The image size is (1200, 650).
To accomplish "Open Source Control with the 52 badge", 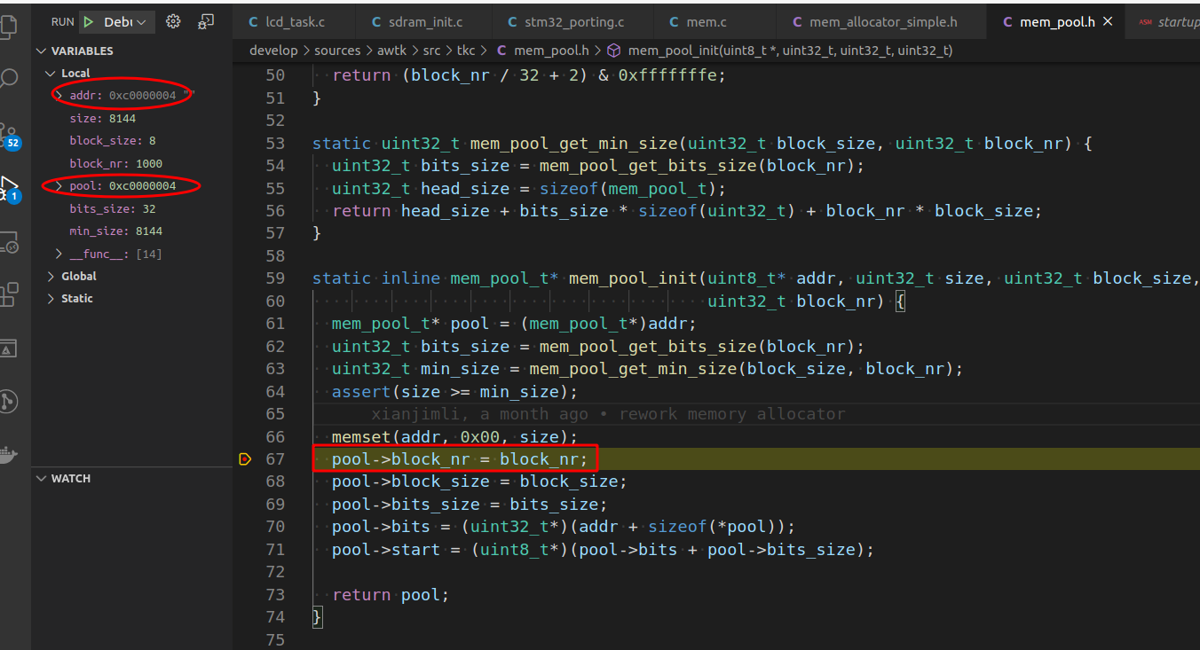I will tap(9, 136).
